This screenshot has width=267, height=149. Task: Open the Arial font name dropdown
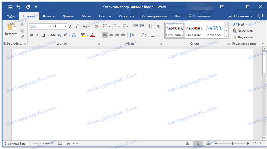[x=50, y=27]
